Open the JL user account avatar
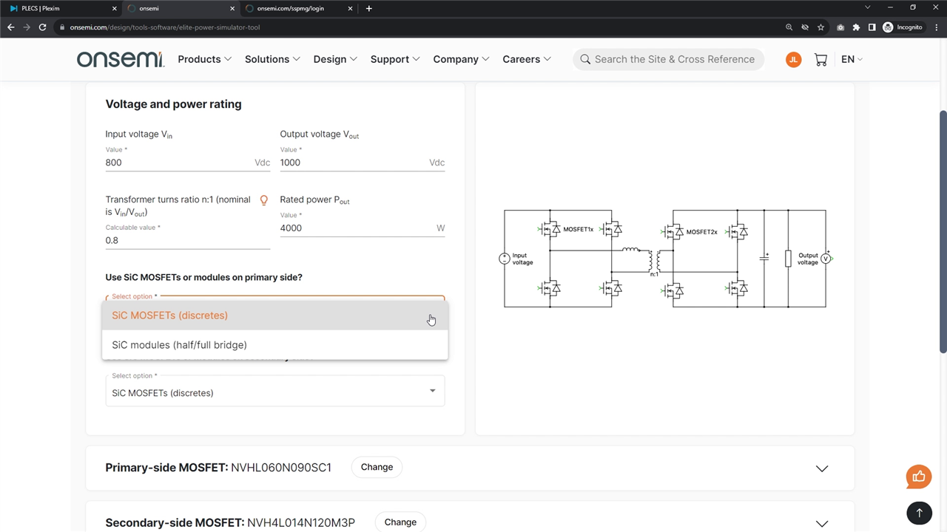 pyautogui.click(x=794, y=60)
